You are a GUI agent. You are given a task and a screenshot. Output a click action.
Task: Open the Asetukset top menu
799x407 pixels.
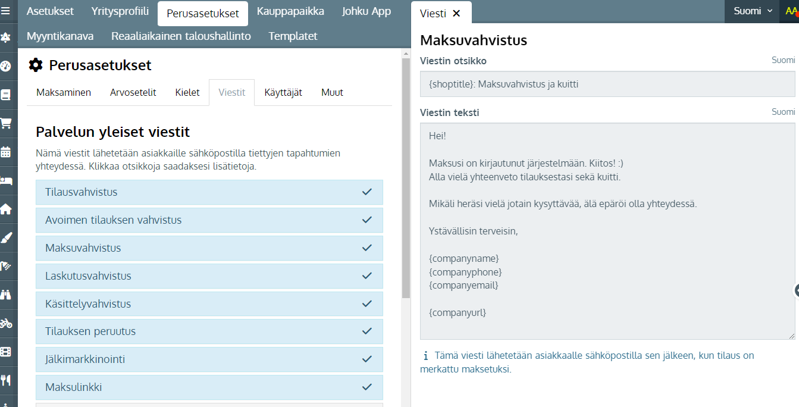click(50, 11)
